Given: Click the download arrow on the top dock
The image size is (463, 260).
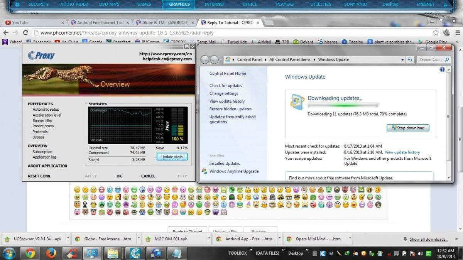Looking at the screenshot, I should [x=446, y=5].
